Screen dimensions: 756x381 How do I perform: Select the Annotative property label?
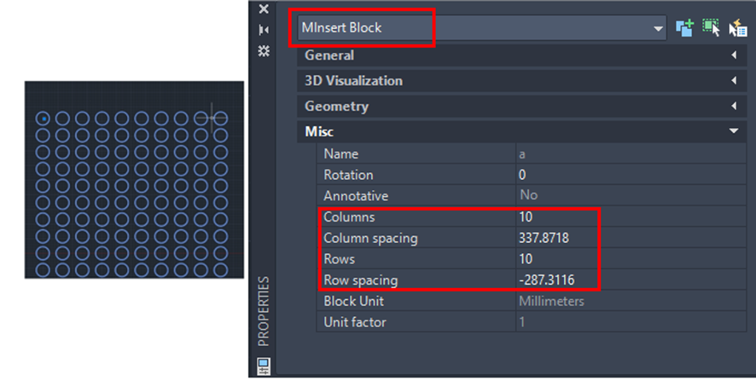pos(356,196)
